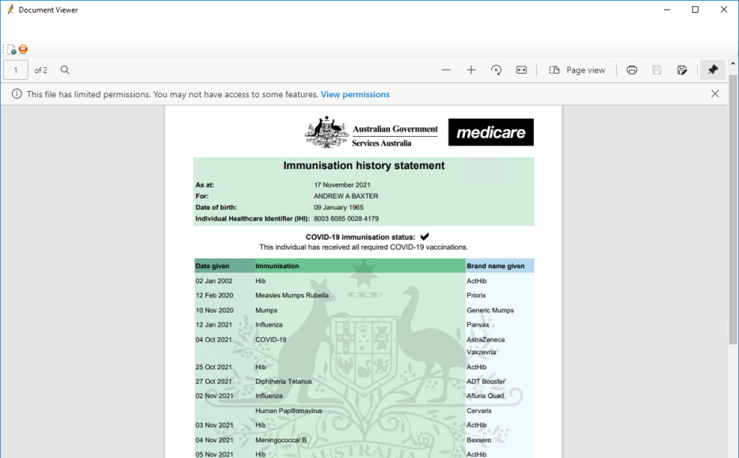The image size is (739, 458).
Task: Open the search magnifier in the toolbar
Action: point(65,70)
